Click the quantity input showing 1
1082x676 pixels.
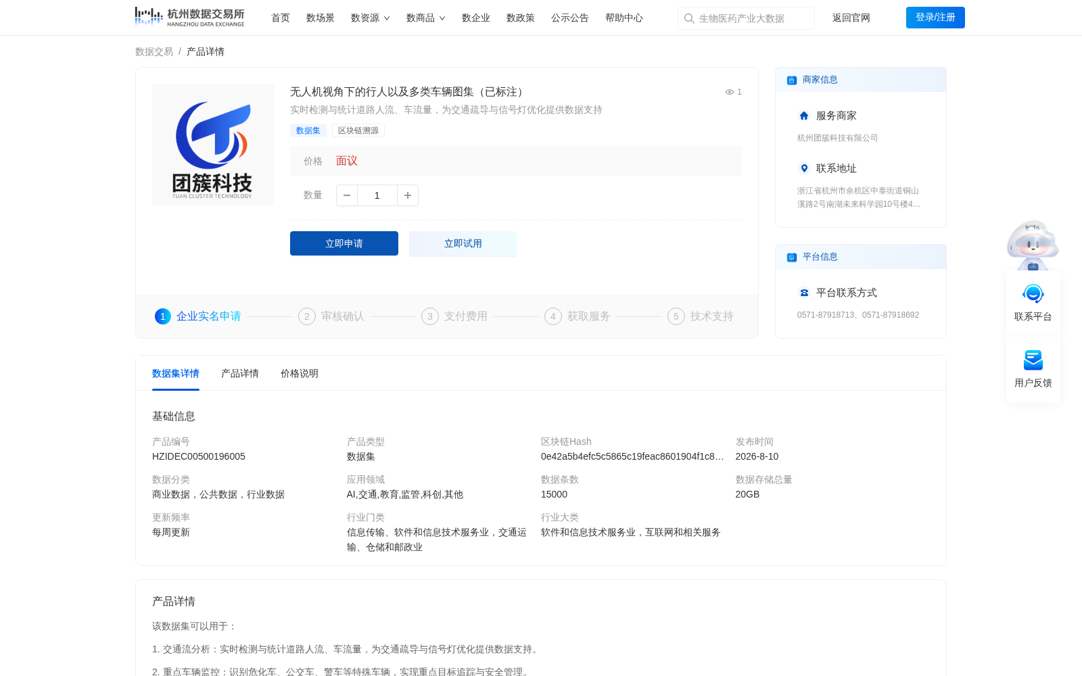click(x=377, y=195)
